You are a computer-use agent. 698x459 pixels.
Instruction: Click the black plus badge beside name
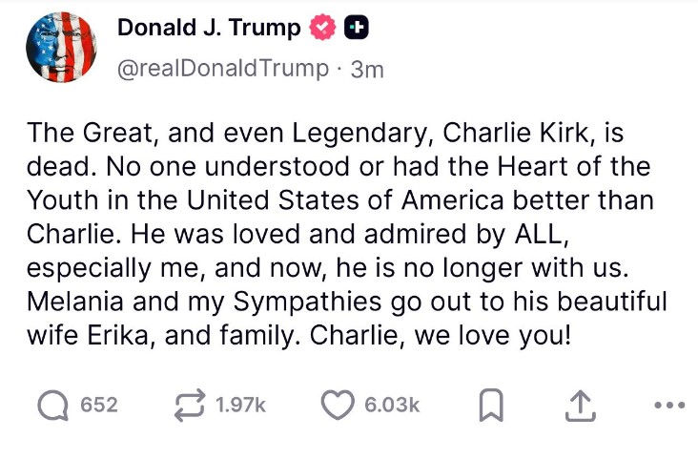[357, 28]
